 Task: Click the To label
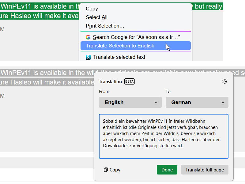point(168,92)
